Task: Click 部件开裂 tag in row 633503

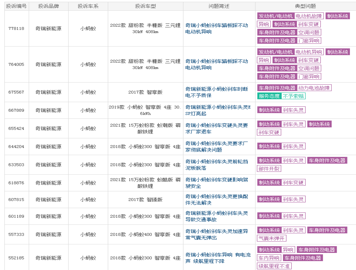Action: 269,169
